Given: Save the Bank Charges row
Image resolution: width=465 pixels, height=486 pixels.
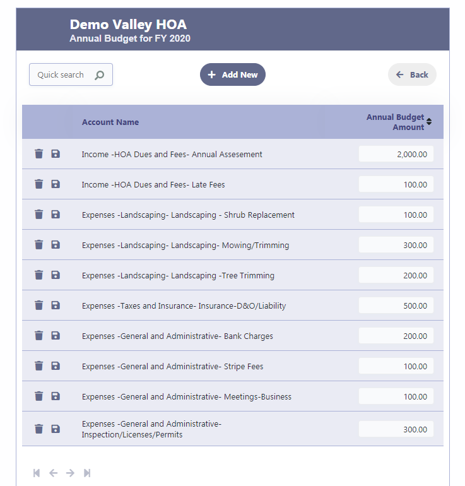Looking at the screenshot, I should 56,336.
